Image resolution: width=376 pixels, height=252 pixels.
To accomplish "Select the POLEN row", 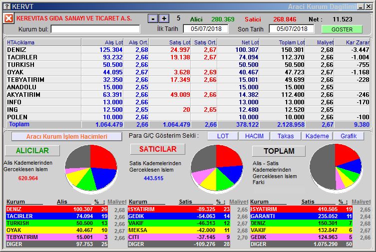I will point(188,117).
